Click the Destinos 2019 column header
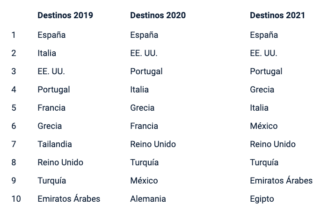Image resolution: width=327 pixels, height=219 pixels. 65,15
